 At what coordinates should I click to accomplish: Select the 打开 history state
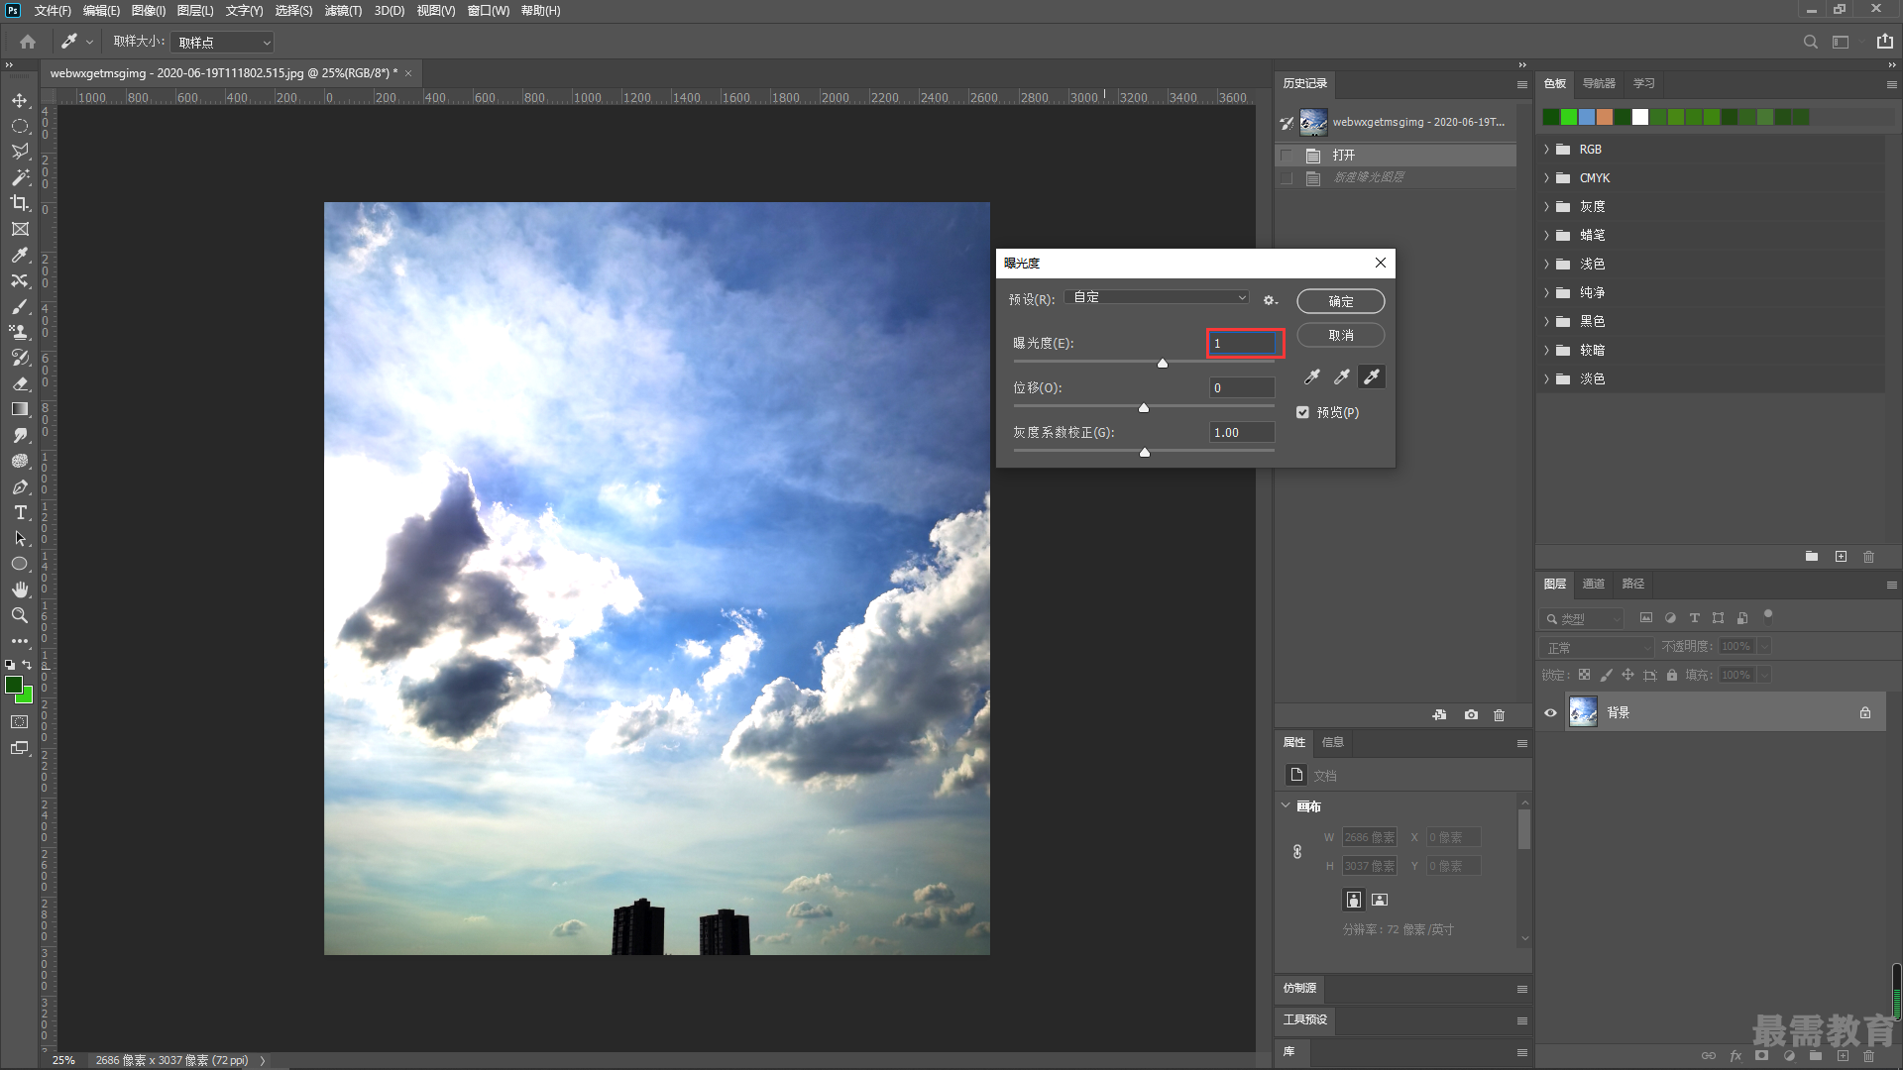click(x=1396, y=156)
